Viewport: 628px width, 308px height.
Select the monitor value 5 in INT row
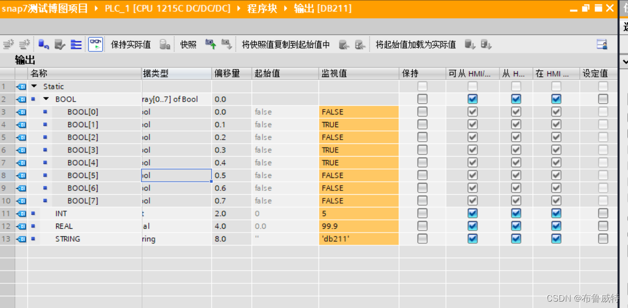pos(359,213)
